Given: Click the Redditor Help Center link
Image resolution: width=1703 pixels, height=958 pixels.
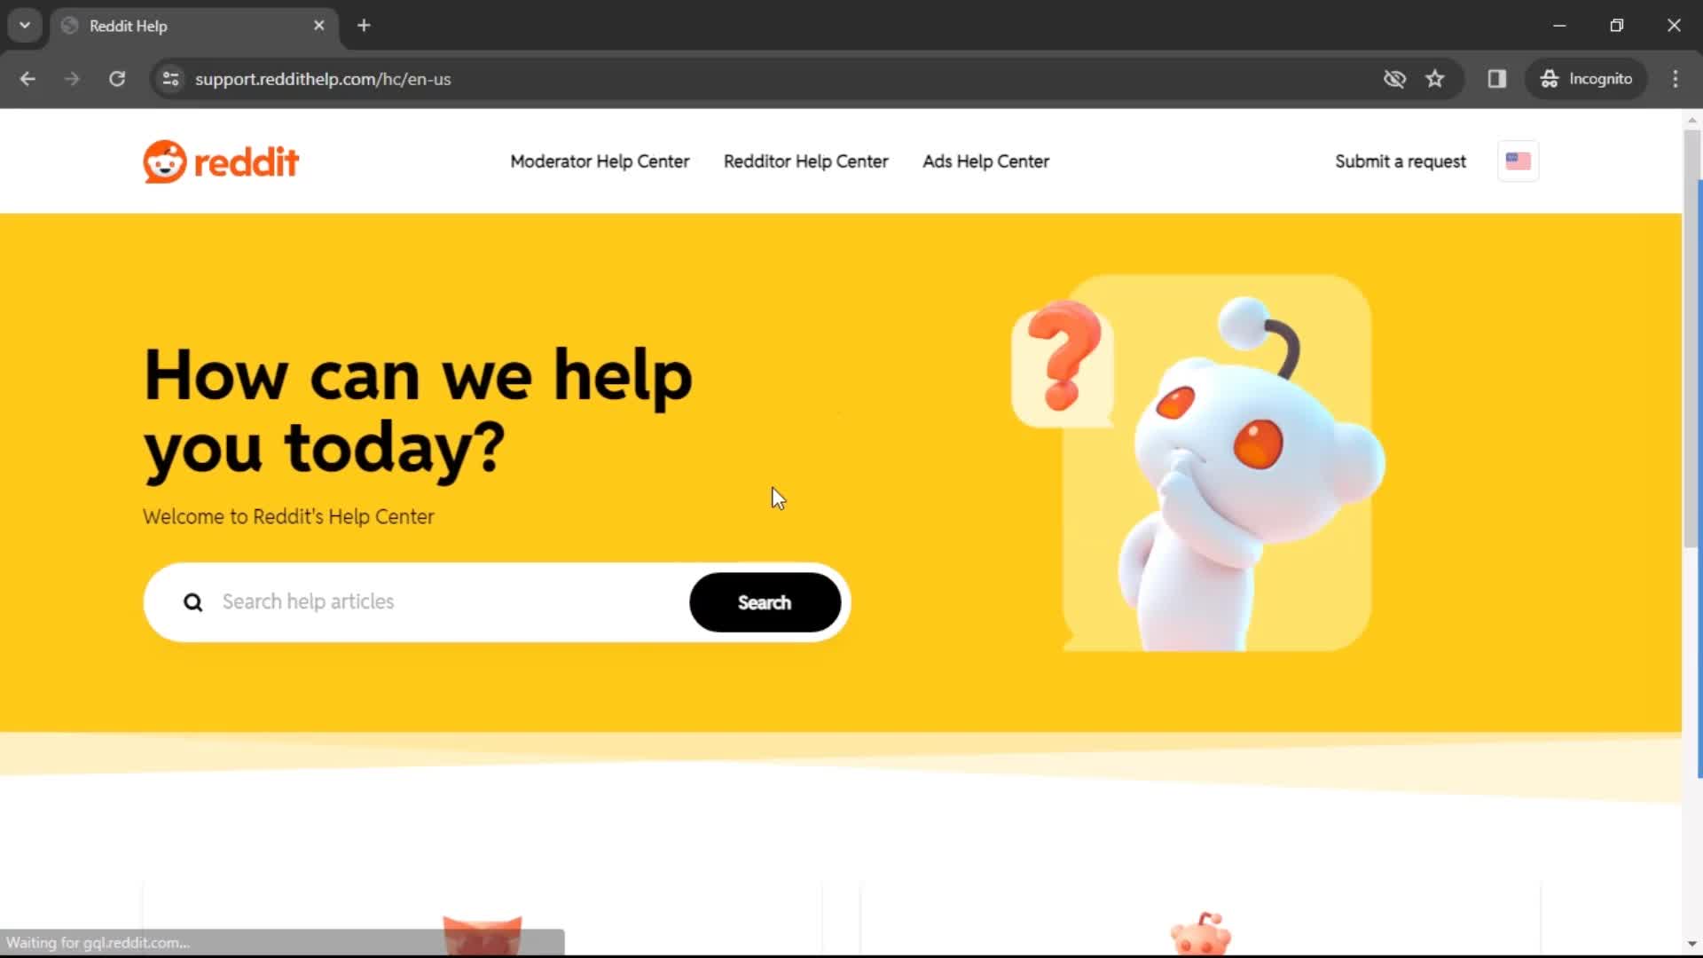Looking at the screenshot, I should click(x=806, y=161).
